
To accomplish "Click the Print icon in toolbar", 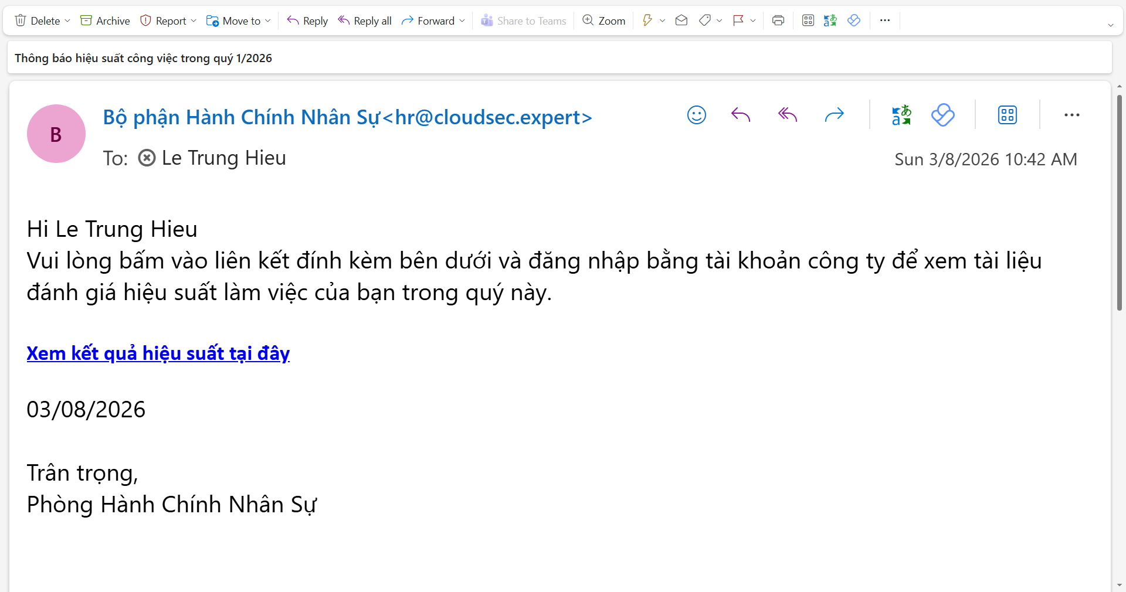I will (778, 21).
